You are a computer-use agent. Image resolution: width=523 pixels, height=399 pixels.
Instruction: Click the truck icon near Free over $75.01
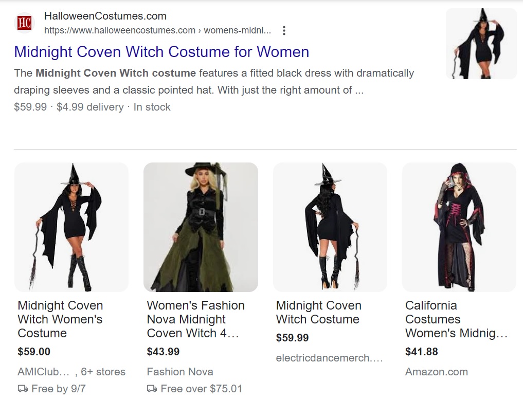point(152,389)
